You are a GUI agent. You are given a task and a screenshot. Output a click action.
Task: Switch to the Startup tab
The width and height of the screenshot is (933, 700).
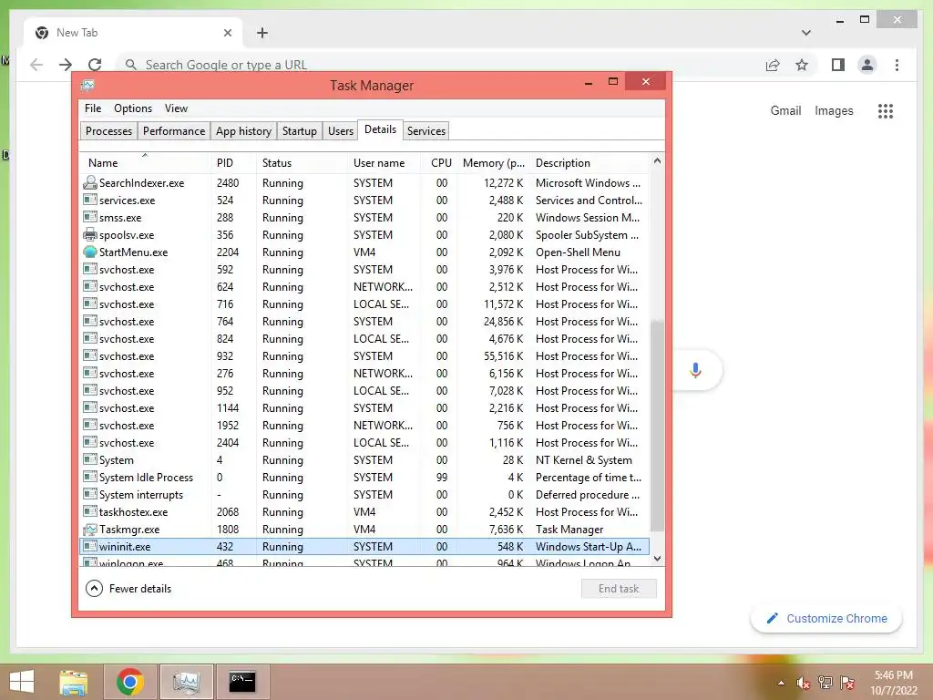click(x=299, y=131)
